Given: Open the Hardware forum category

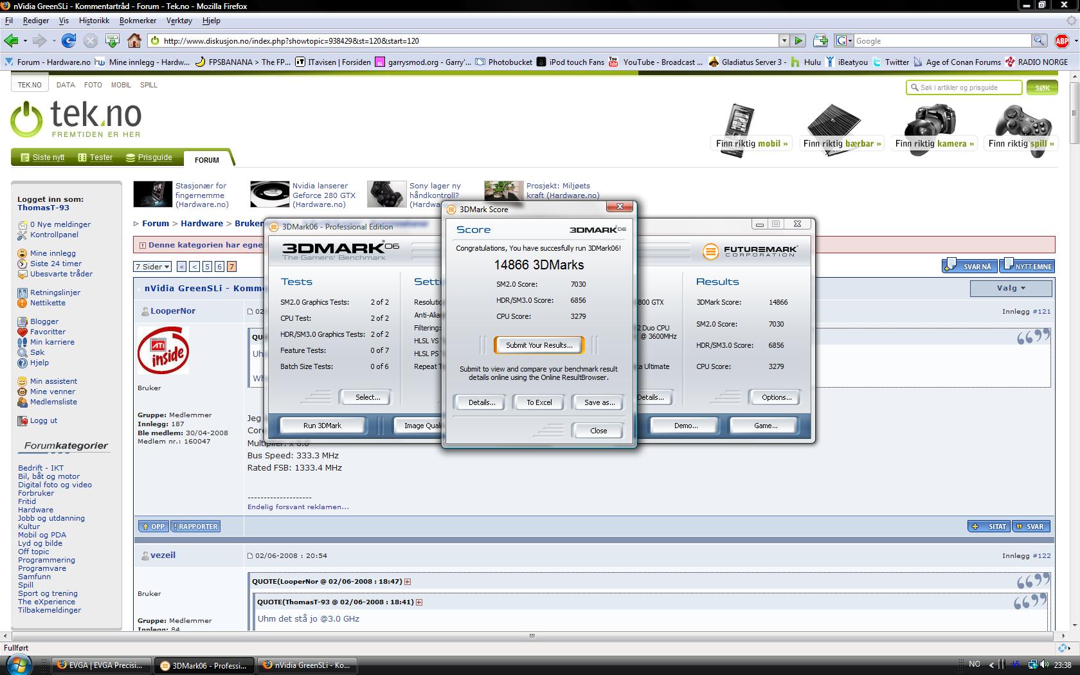Looking at the screenshot, I should pos(35,510).
